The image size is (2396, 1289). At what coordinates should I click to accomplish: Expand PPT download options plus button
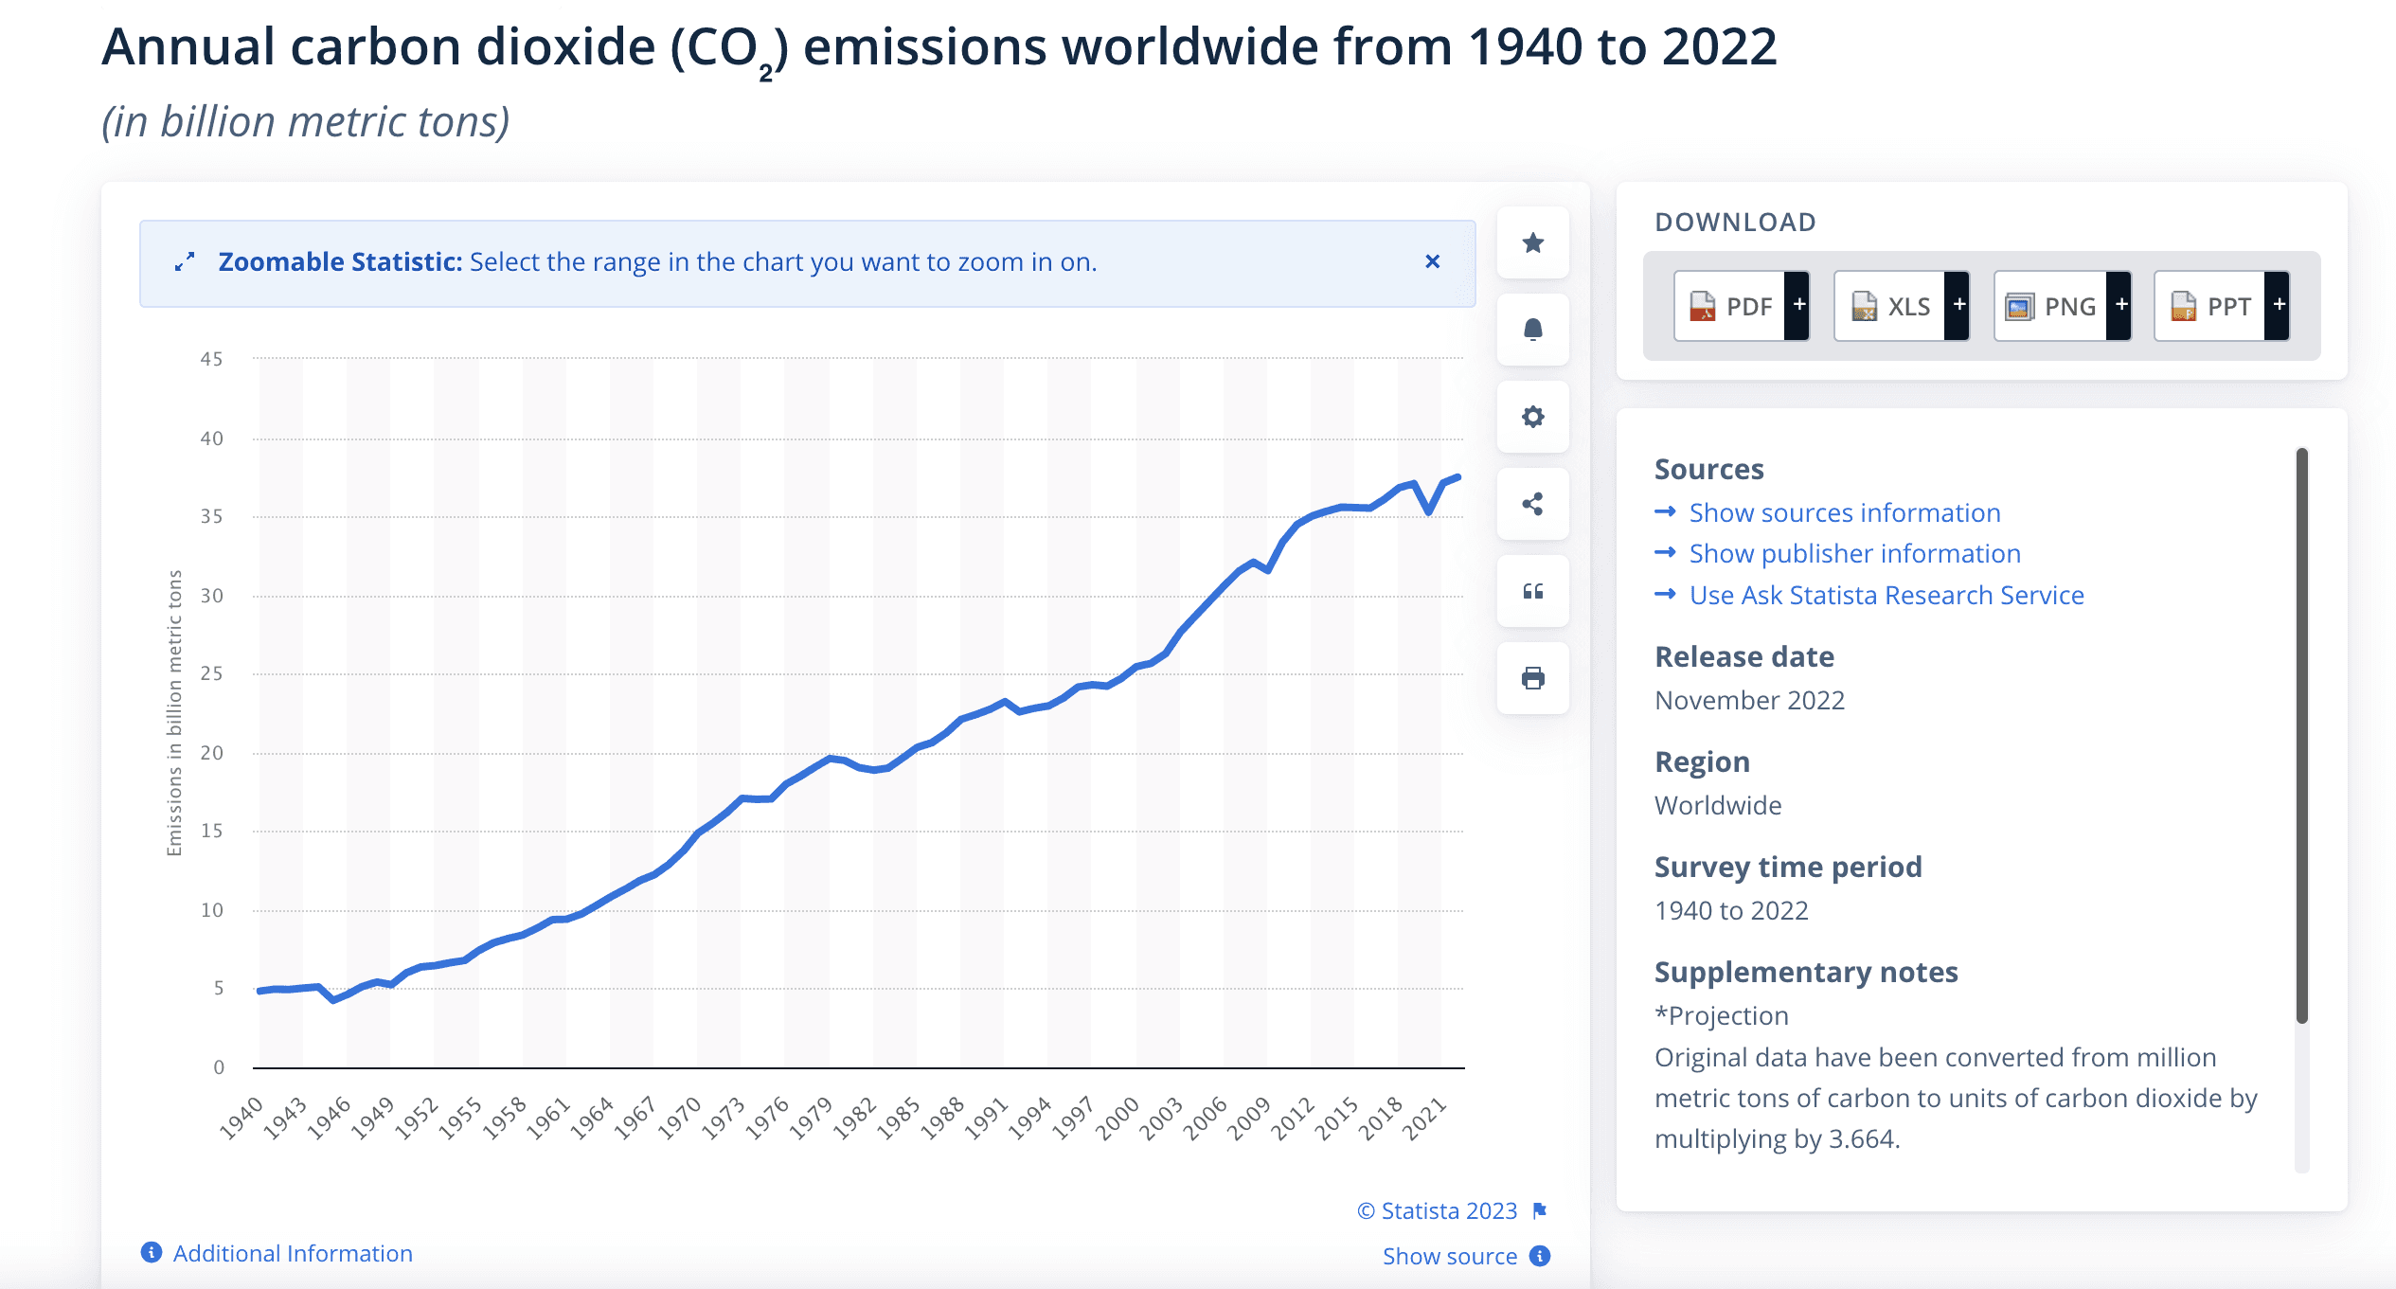tap(2279, 305)
